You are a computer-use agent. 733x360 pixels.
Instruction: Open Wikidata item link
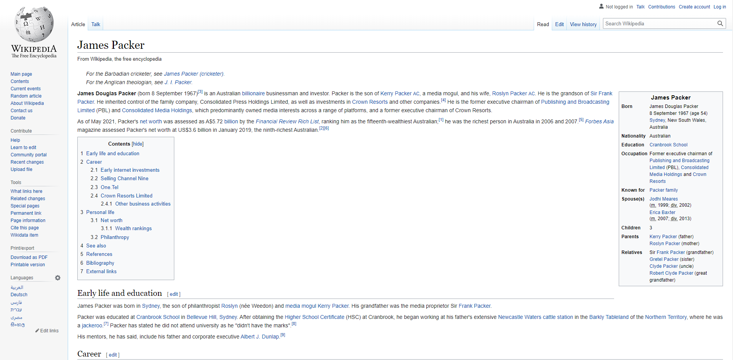(x=24, y=235)
